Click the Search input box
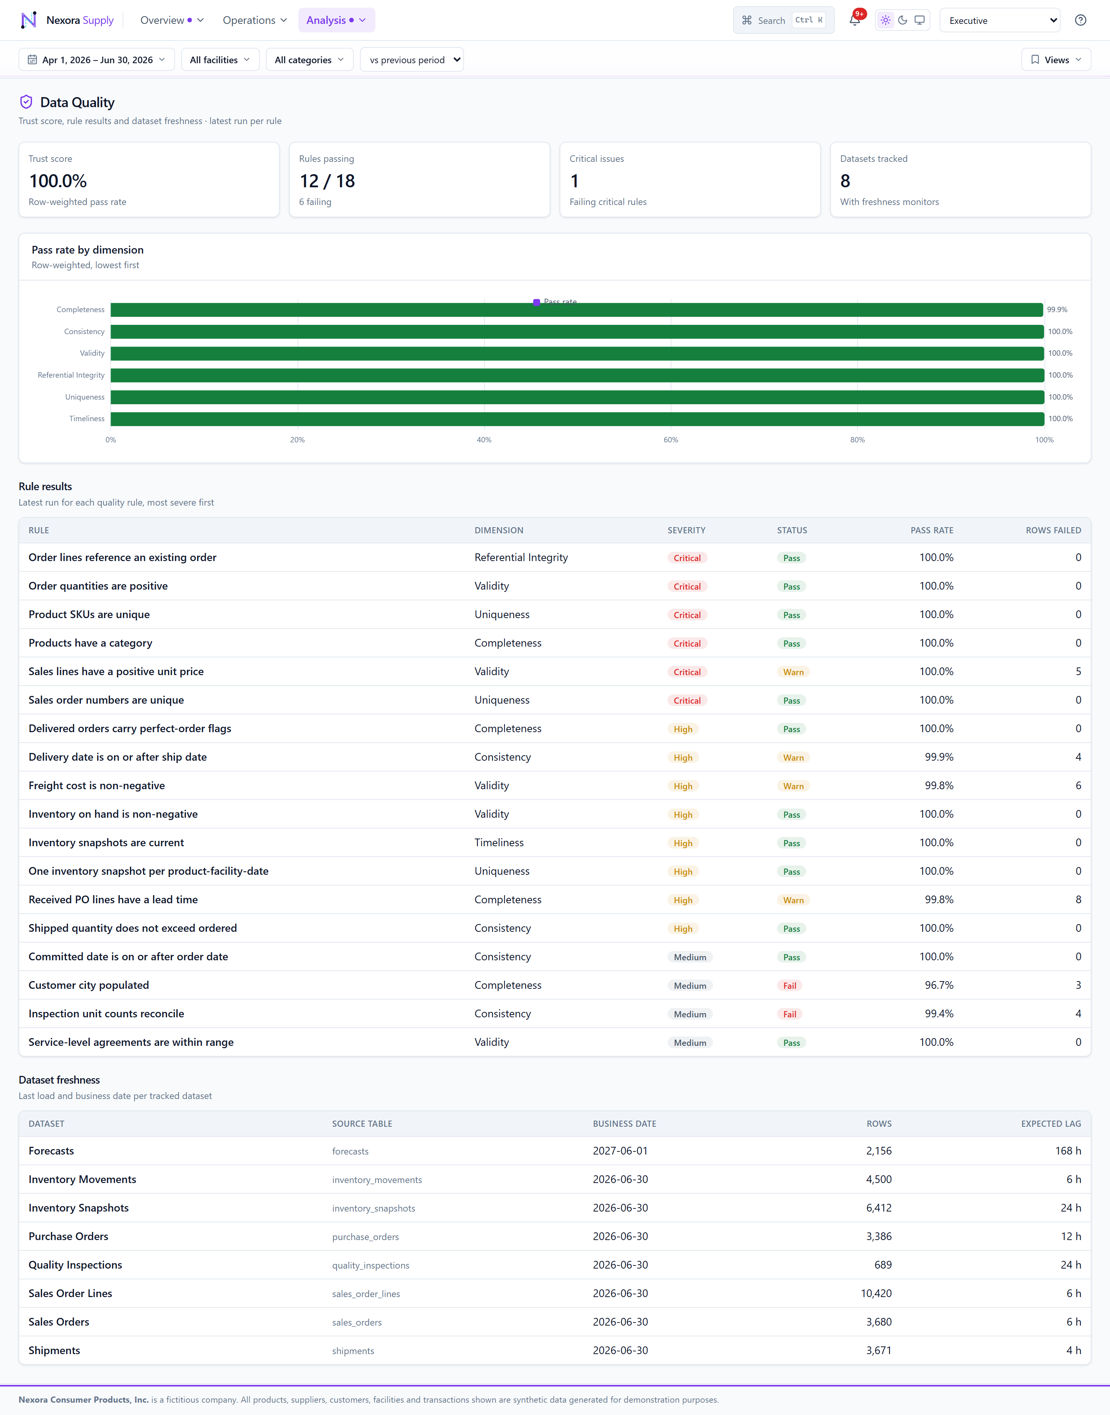 [783, 20]
